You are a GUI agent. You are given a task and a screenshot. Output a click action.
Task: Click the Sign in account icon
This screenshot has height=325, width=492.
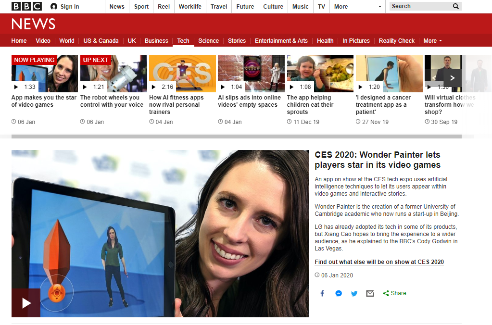click(x=54, y=6)
